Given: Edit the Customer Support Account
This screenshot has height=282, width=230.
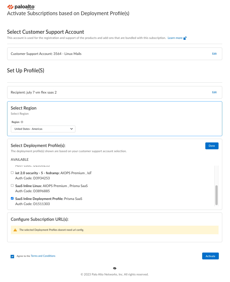Looking at the screenshot, I should (214, 54).
